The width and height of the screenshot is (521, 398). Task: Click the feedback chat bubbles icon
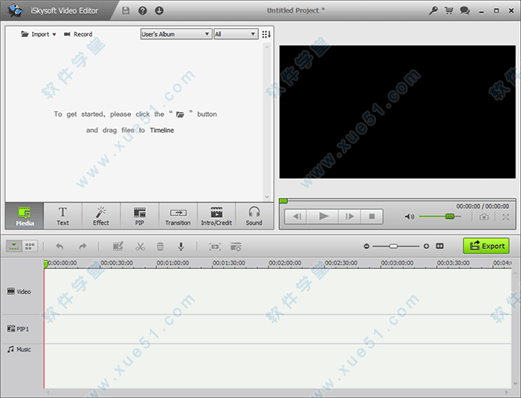tap(465, 10)
